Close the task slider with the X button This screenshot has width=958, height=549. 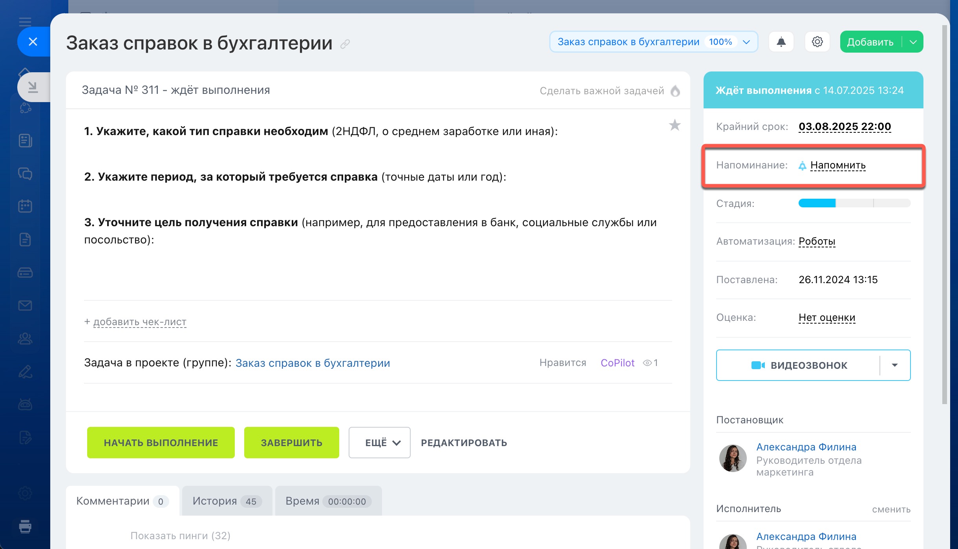[33, 42]
